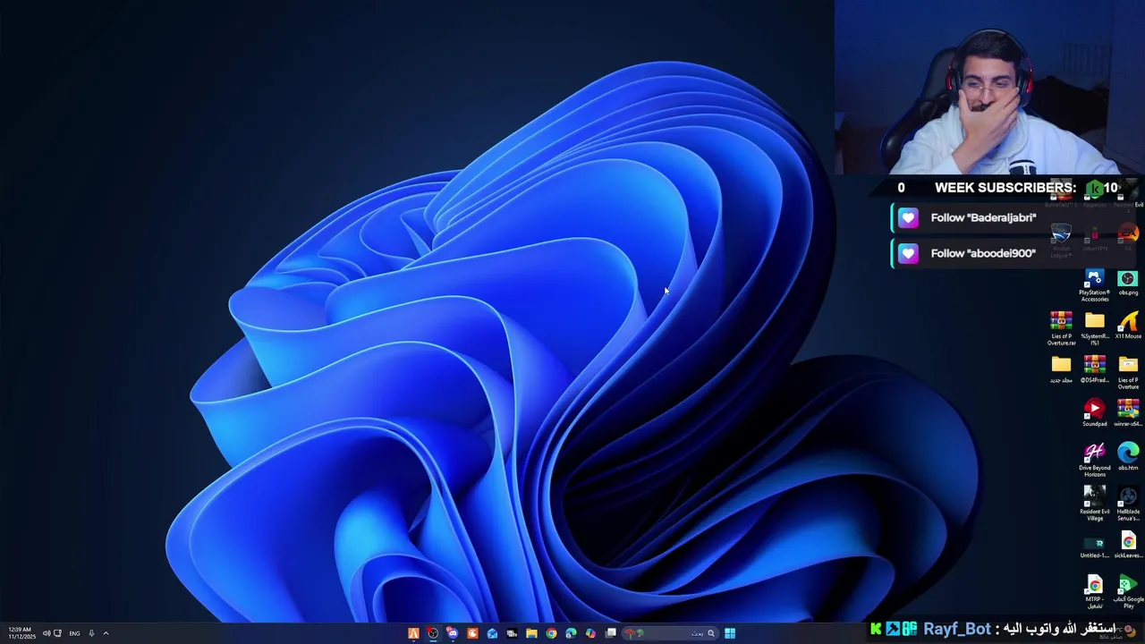Expand the hidden tray icons chevron
The image size is (1145, 644).
106,633
